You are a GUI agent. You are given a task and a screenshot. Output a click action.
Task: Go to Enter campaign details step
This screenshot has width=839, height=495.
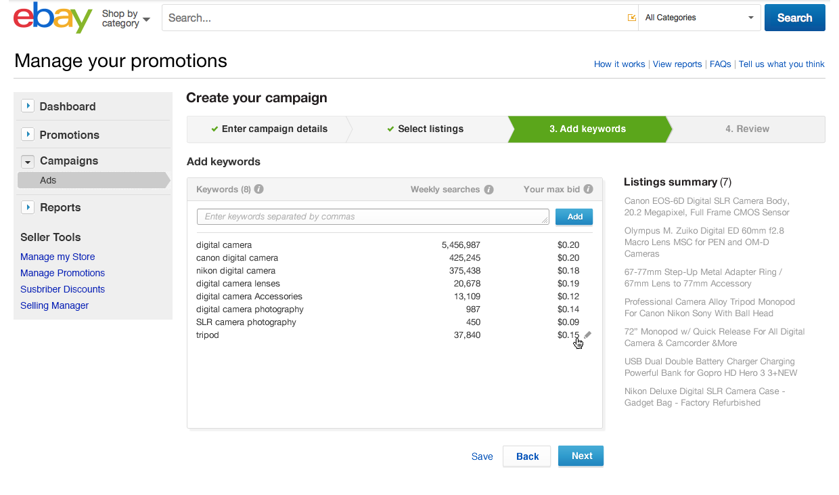pyautogui.click(x=269, y=129)
